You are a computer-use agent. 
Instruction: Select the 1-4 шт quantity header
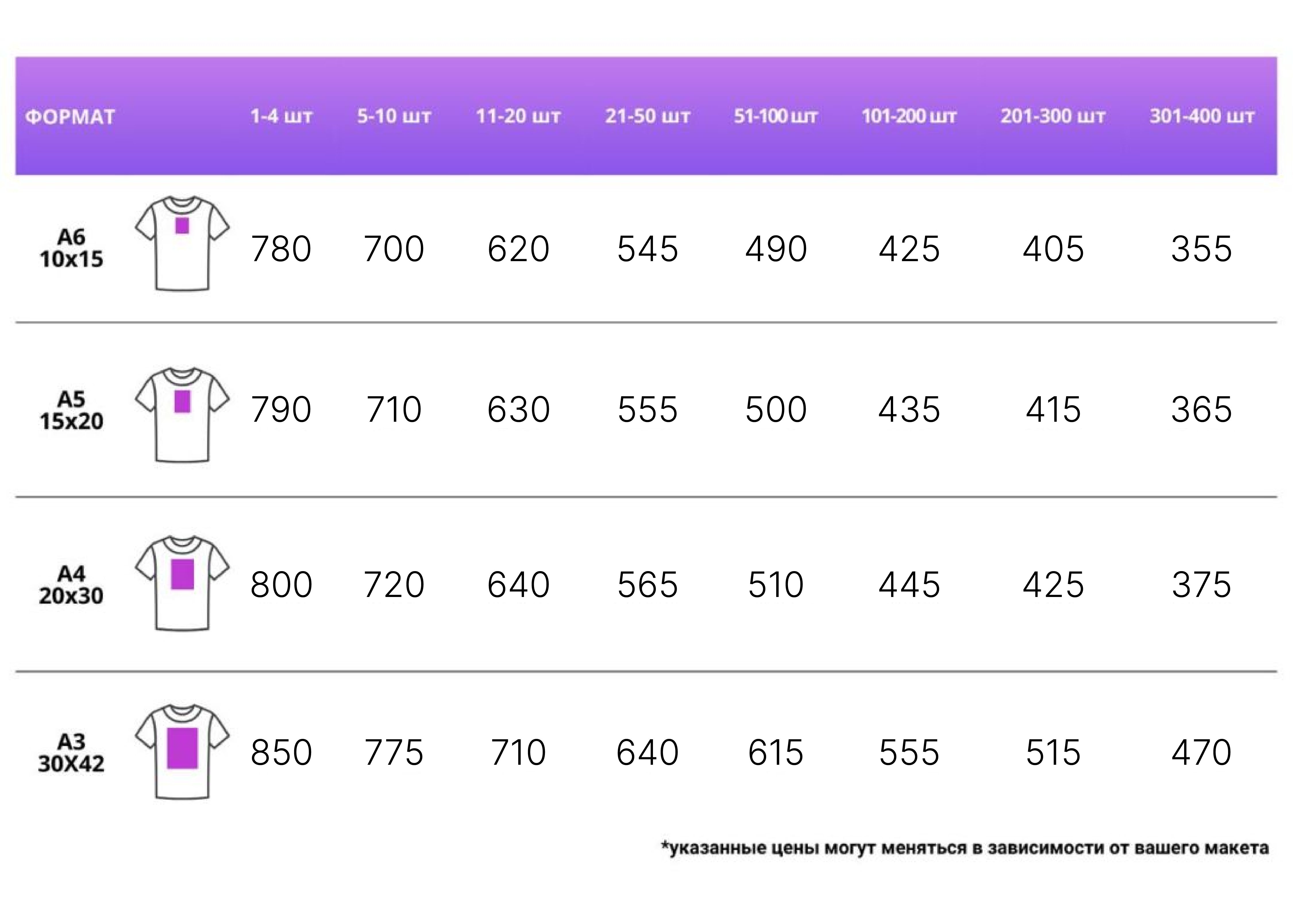pyautogui.click(x=281, y=117)
